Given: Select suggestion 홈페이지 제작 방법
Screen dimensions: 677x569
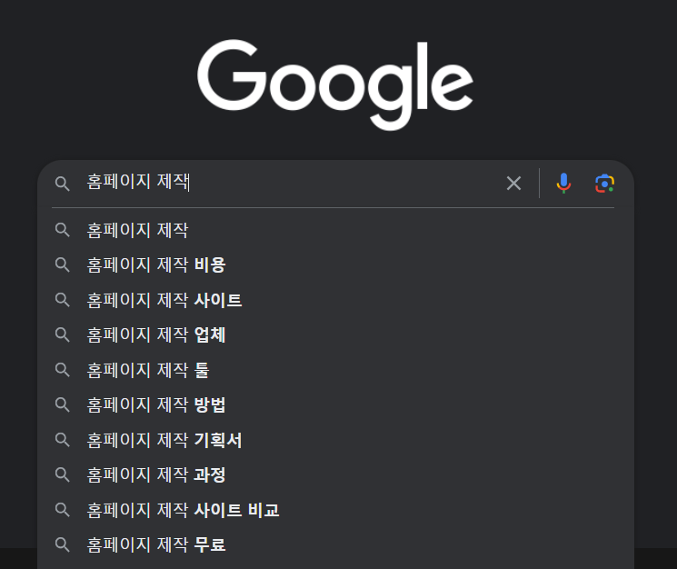Looking at the screenshot, I should 336,404.
